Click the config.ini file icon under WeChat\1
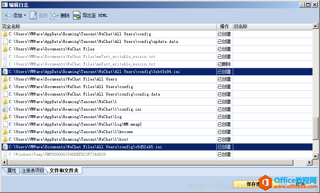The width and height of the screenshot is (320, 193). coord(5,109)
